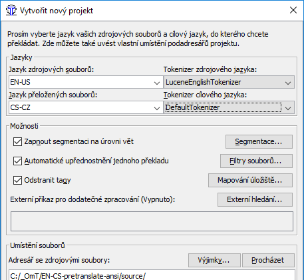304x280 pixels.
Task: Open the CS-CZ target language dropdown
Action: pos(157,108)
